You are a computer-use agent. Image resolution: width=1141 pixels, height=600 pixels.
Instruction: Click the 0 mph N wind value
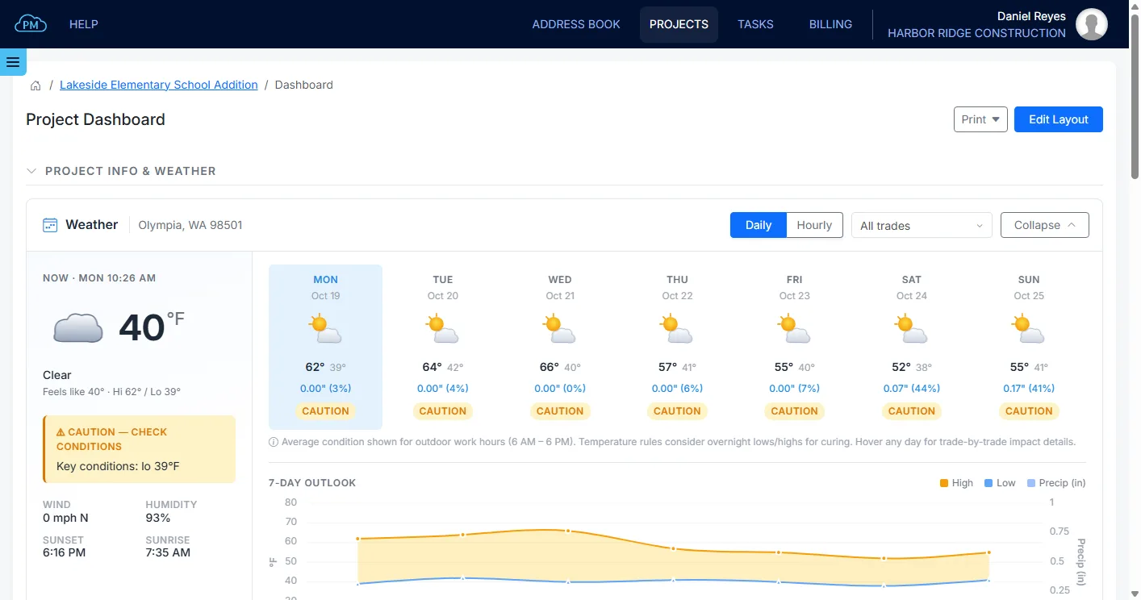point(65,518)
